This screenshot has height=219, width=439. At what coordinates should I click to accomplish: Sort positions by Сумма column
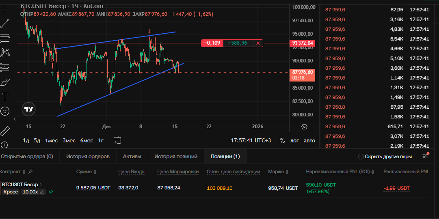(95, 172)
